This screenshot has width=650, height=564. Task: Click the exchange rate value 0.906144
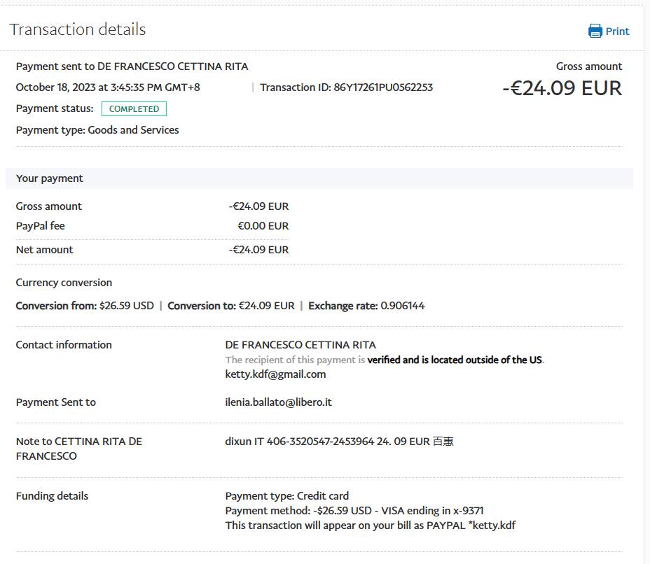[x=402, y=306]
